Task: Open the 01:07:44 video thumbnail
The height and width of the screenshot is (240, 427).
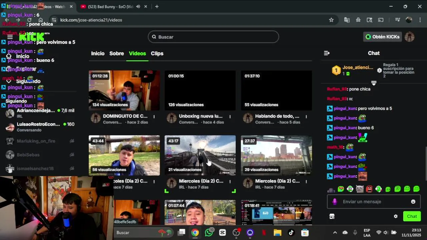Action: click(200, 212)
